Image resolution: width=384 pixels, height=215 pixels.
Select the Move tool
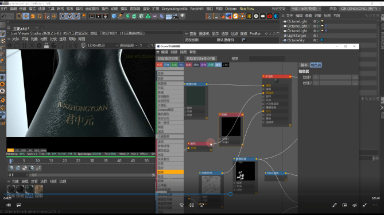[26, 16]
